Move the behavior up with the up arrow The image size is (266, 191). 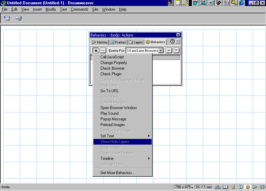169,50
